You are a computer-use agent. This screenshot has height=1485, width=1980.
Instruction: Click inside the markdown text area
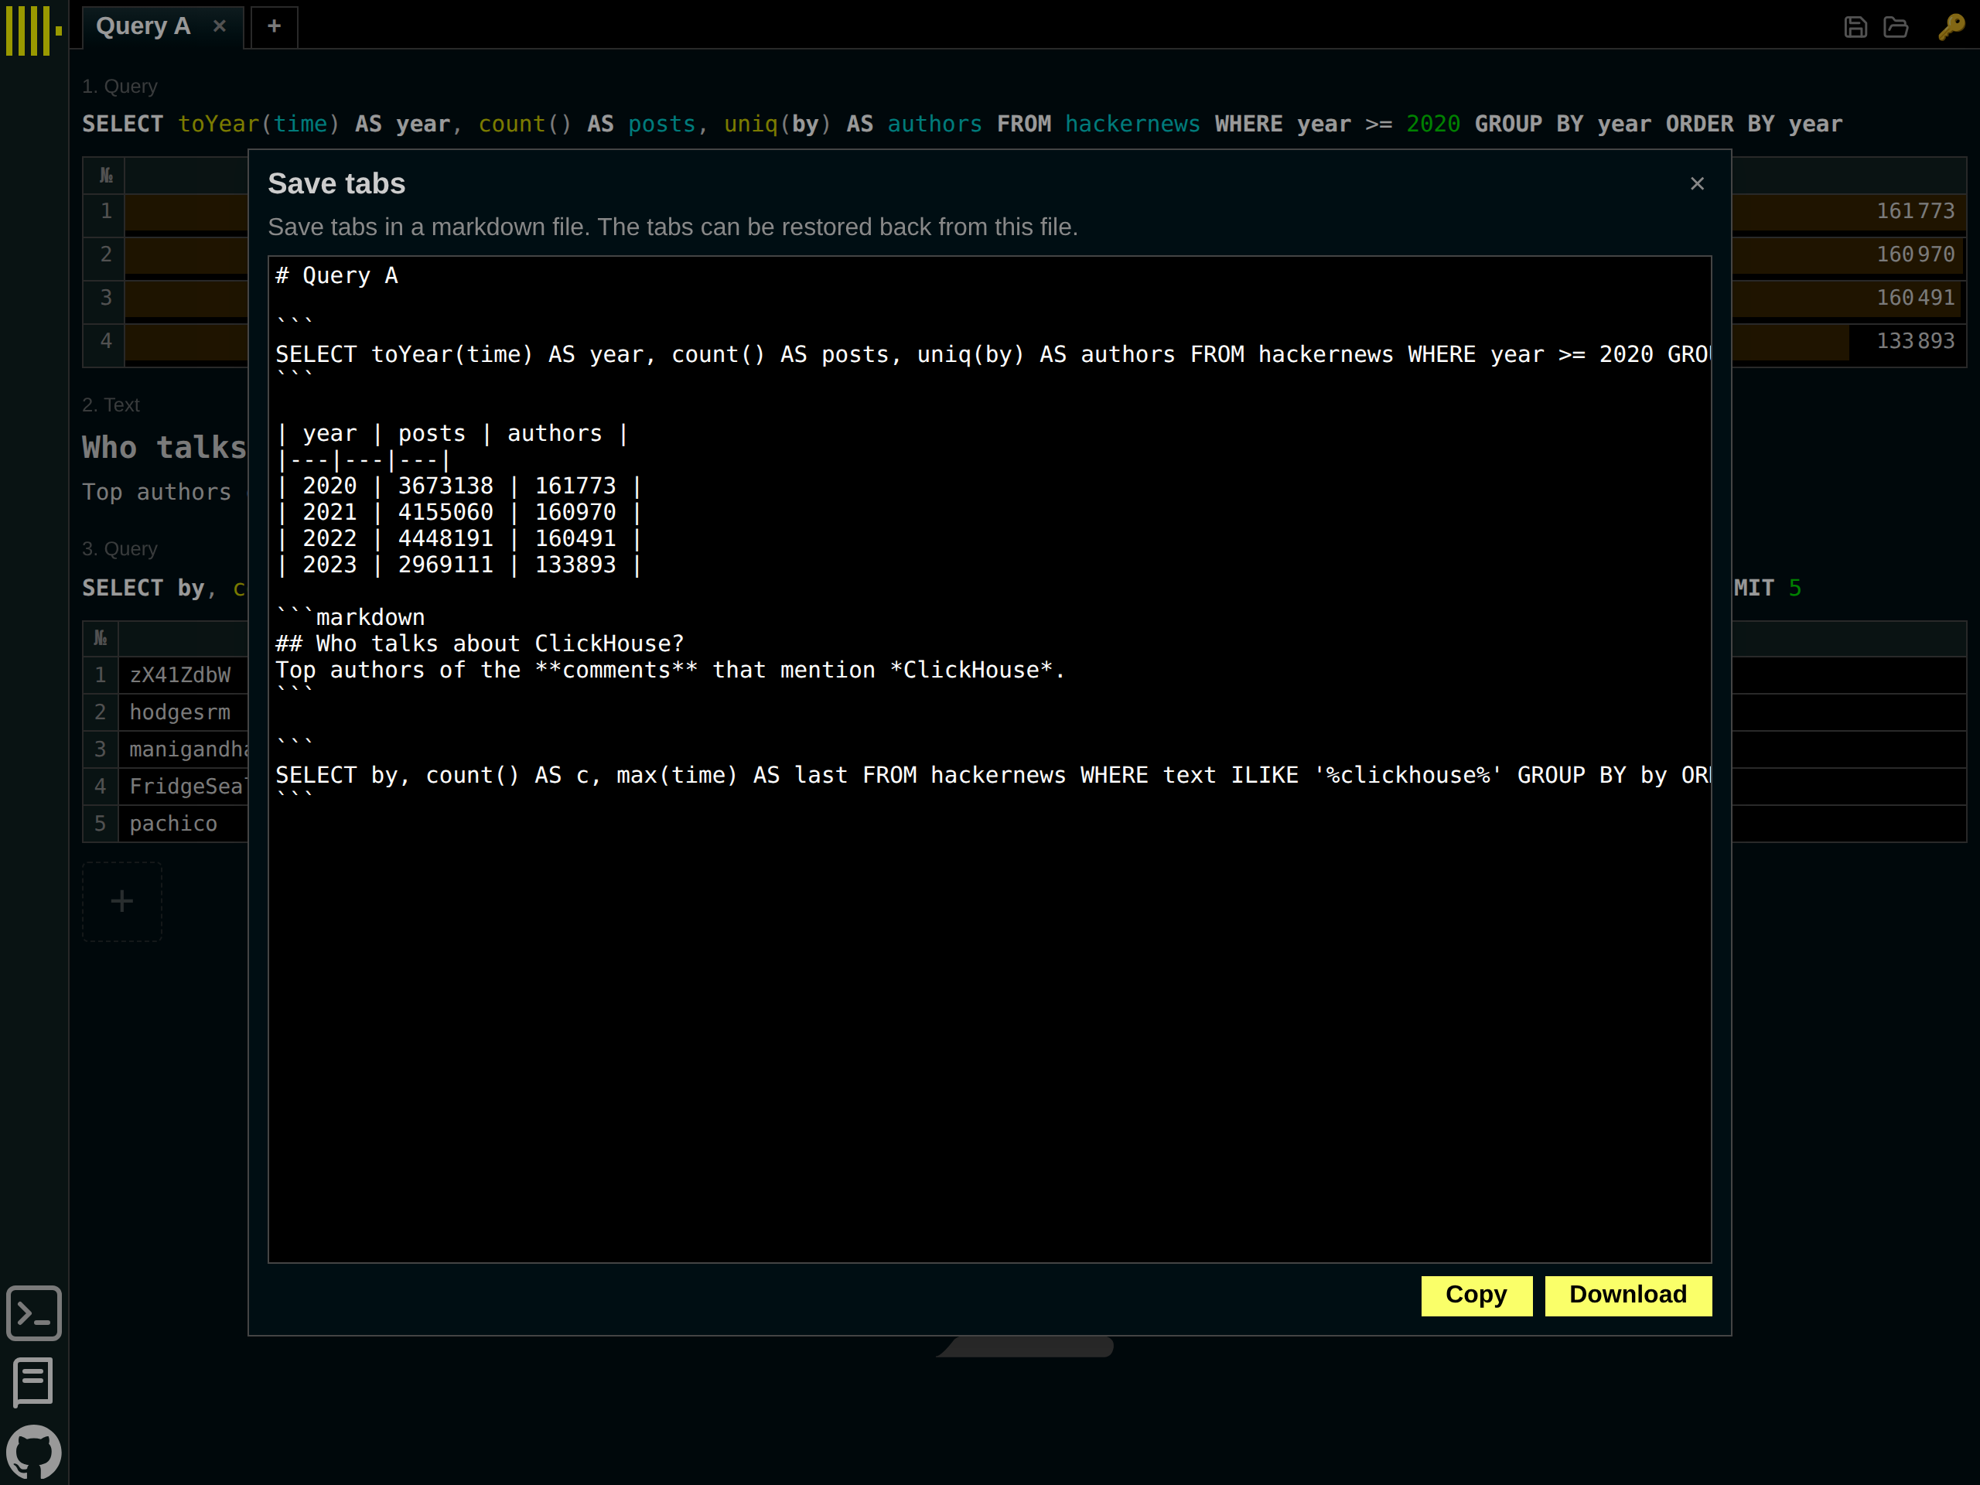(989, 759)
